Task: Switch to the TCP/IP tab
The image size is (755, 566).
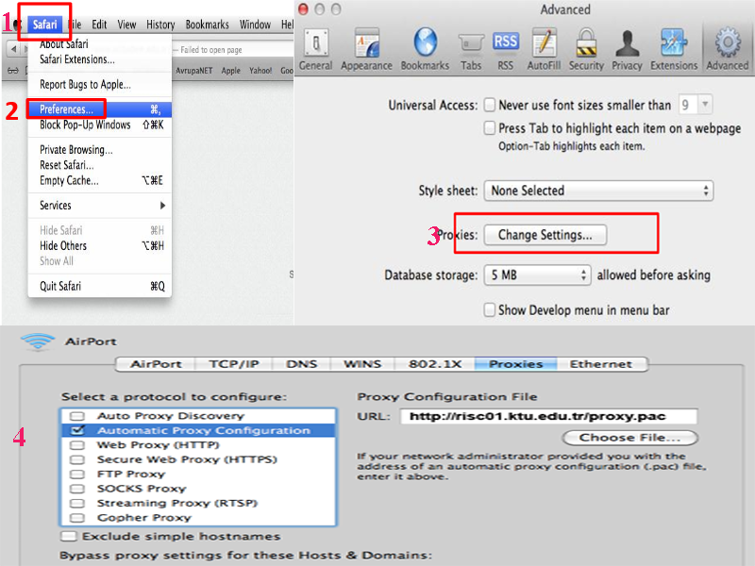Action: 233,364
